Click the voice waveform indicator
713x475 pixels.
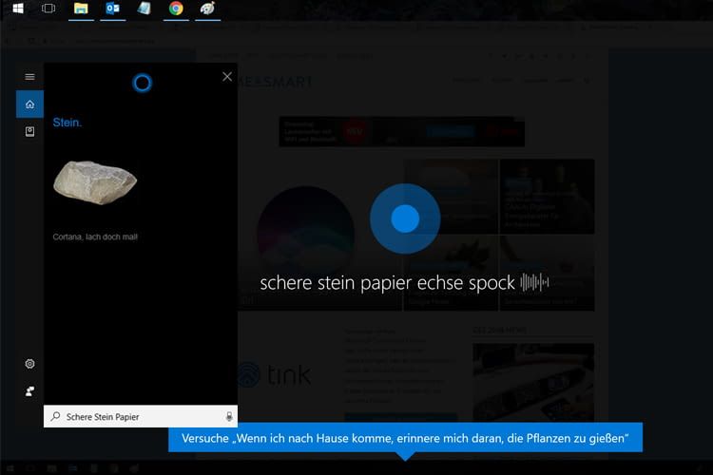(x=534, y=282)
